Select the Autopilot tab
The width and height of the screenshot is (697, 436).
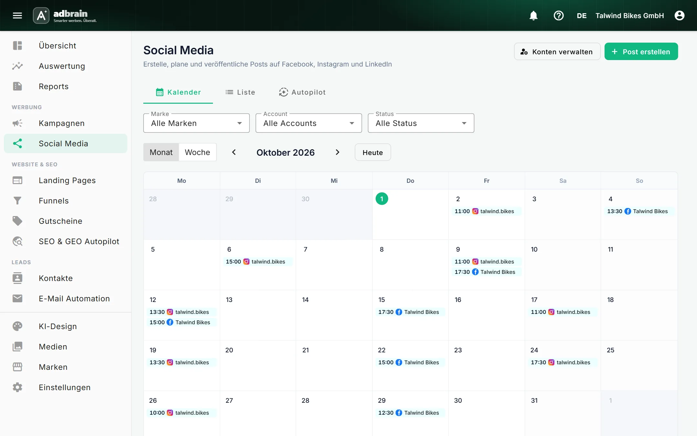(x=302, y=92)
